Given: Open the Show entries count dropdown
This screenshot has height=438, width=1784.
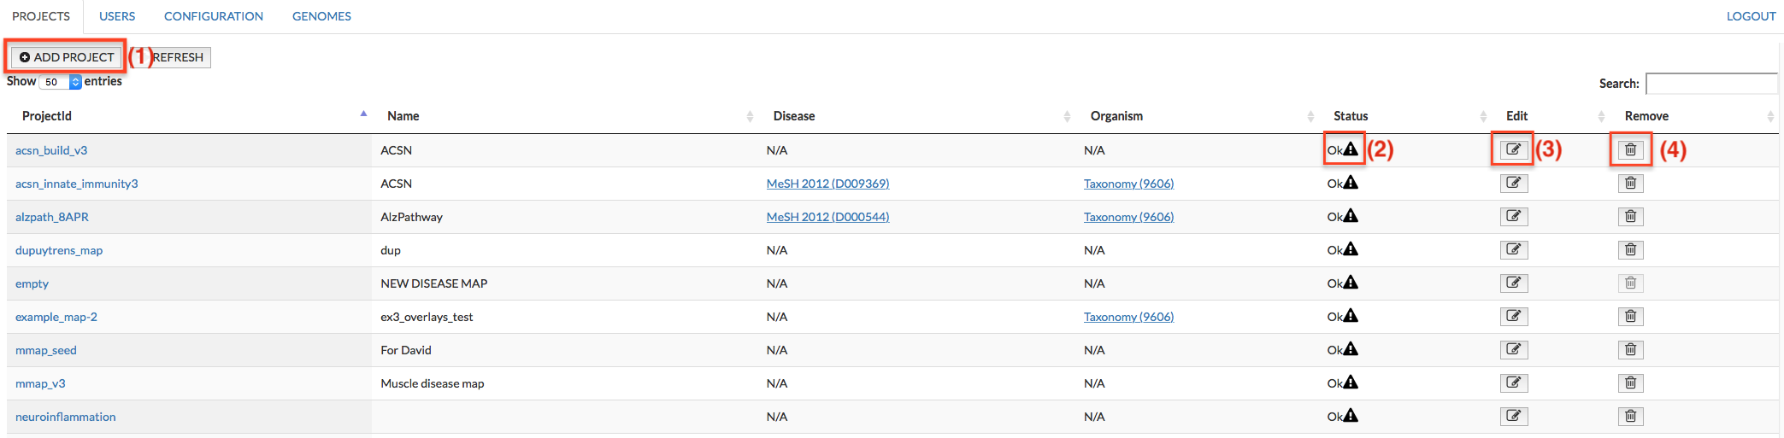Looking at the screenshot, I should pos(60,82).
